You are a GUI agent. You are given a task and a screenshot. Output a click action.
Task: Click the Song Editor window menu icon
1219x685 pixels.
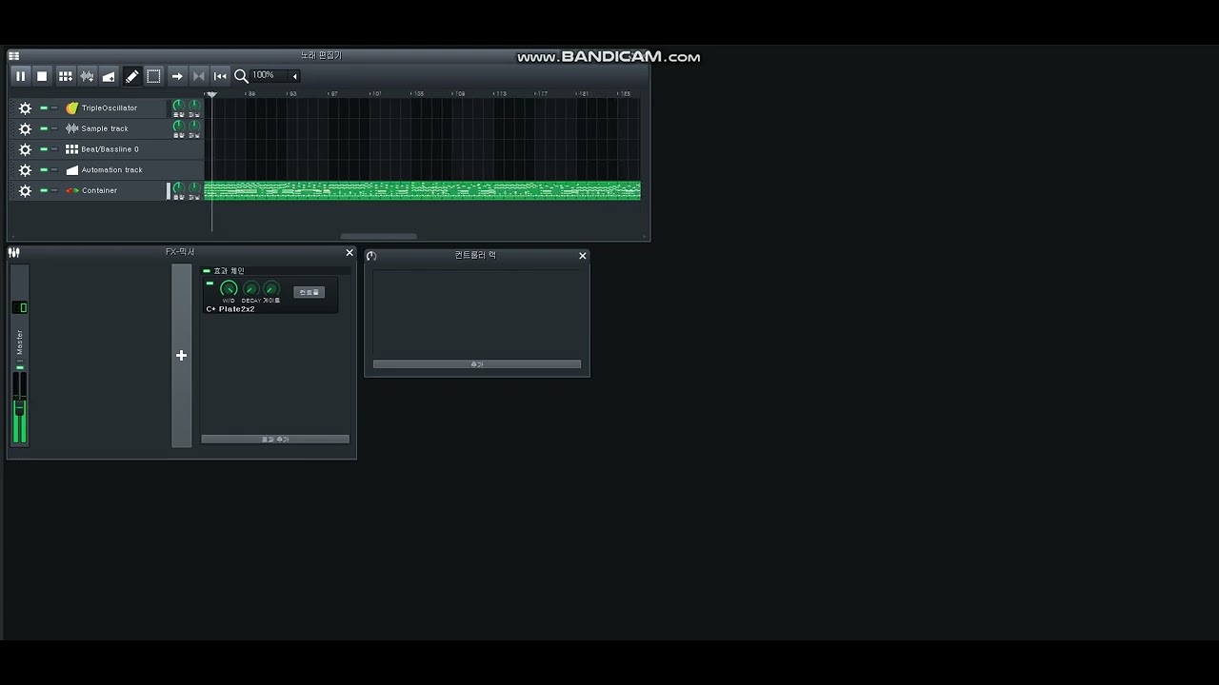13,56
